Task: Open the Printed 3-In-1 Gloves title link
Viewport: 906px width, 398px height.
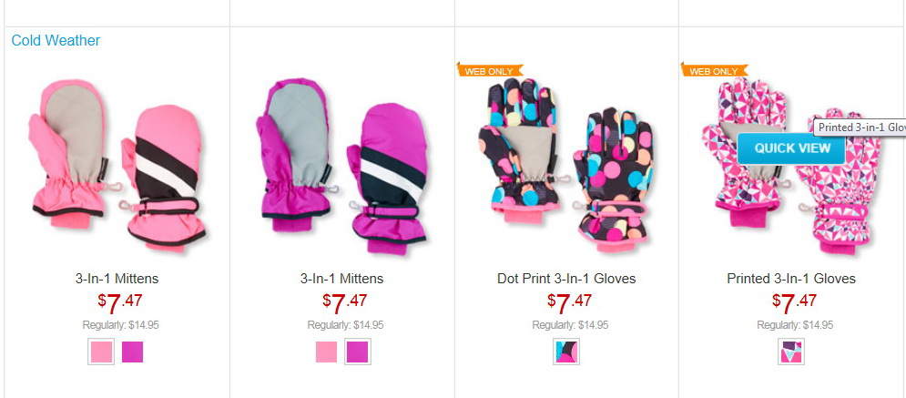Action: point(791,279)
